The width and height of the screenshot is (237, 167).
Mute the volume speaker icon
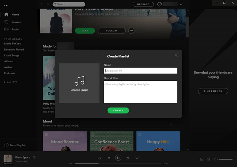(216, 159)
